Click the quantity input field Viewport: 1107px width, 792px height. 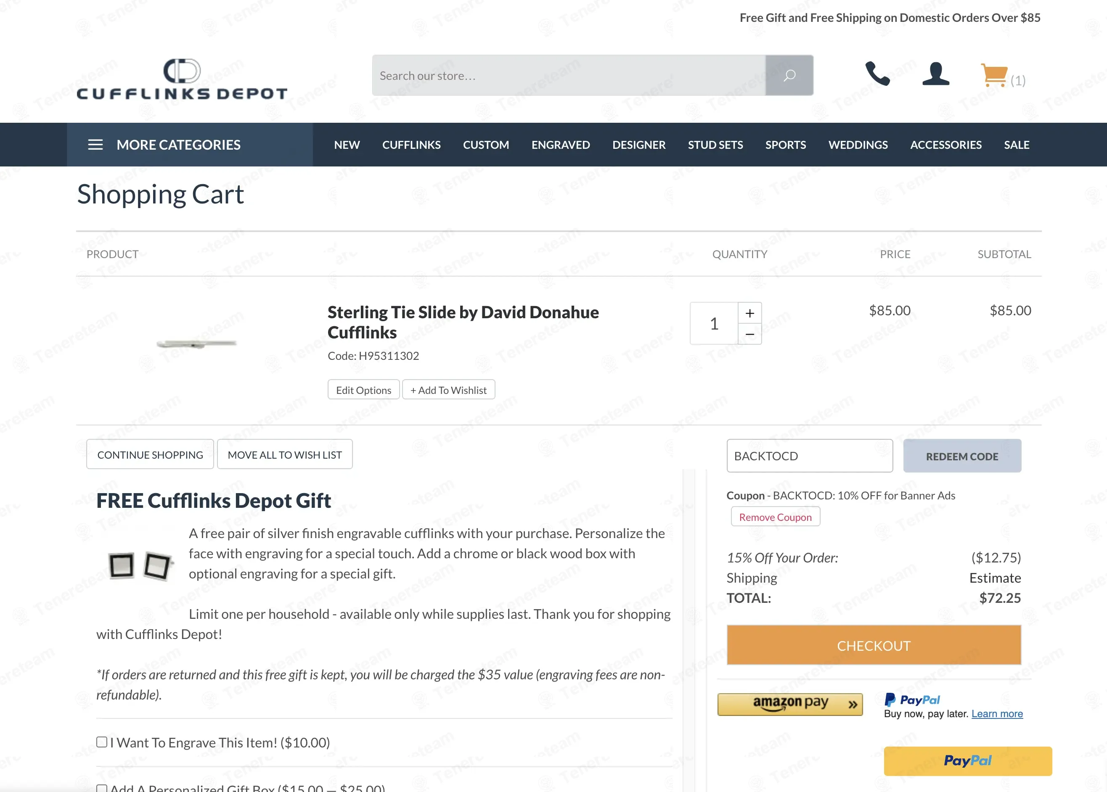[x=714, y=323]
